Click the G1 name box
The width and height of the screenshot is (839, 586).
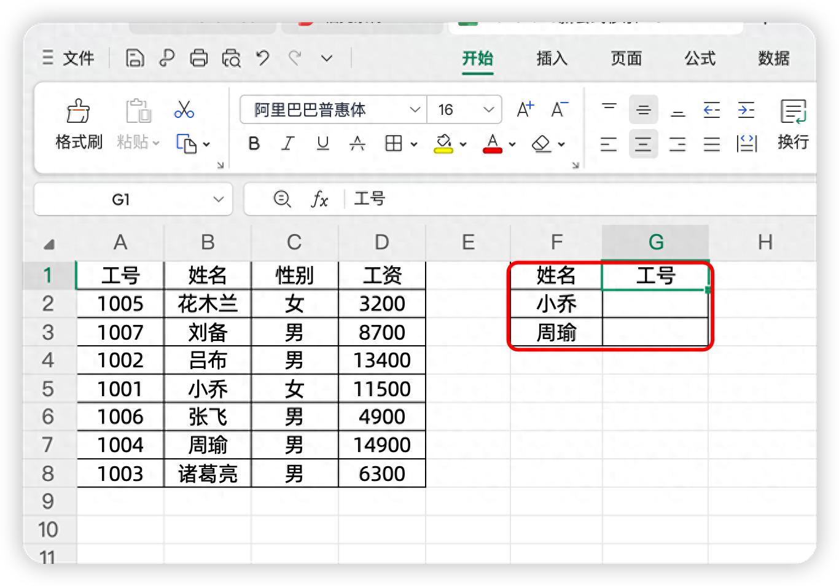(133, 199)
